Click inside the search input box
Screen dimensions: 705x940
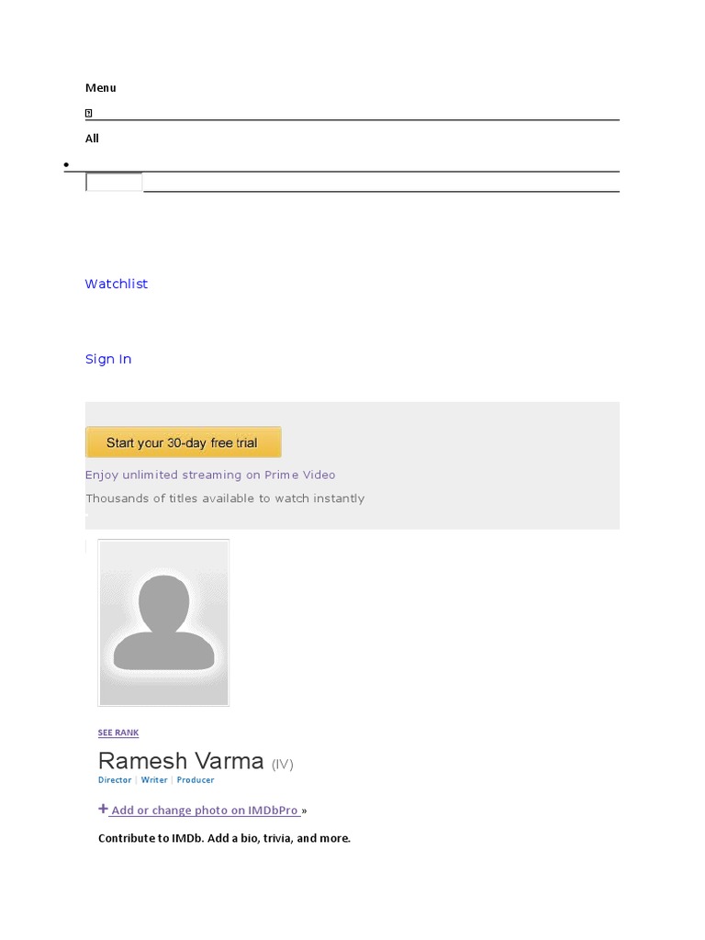(114, 182)
